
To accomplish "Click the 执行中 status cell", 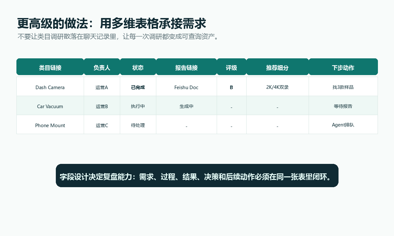I will pos(138,106).
